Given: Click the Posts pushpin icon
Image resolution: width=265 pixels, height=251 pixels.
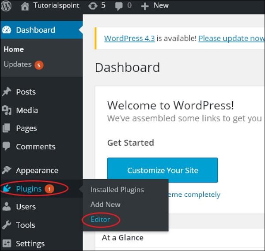Looking at the screenshot, I should (x=7, y=92).
